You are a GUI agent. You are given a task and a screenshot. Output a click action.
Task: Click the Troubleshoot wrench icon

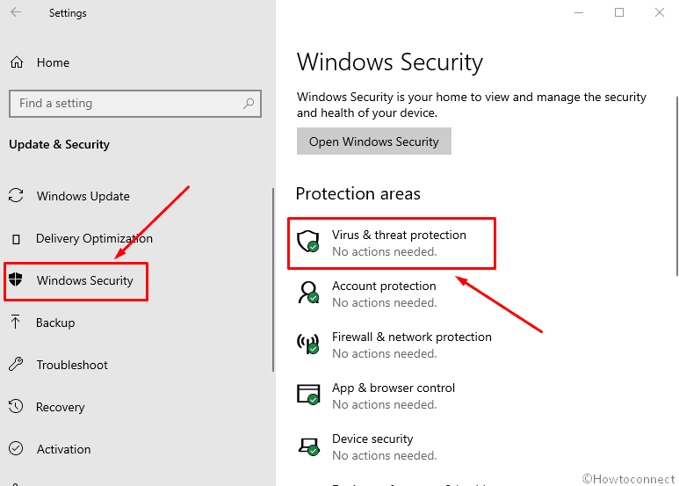click(x=16, y=365)
